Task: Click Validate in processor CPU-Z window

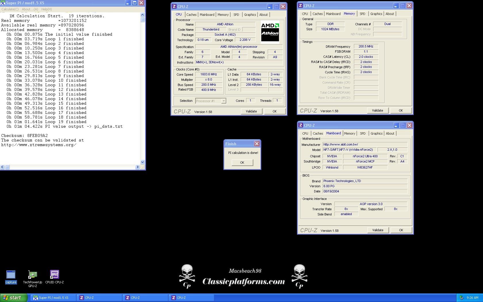Action: click(x=251, y=111)
